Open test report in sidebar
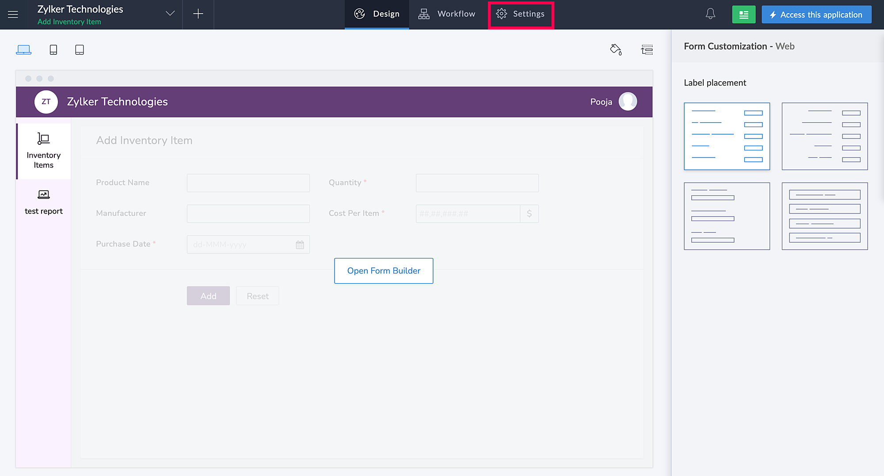The height and width of the screenshot is (476, 884). pyautogui.click(x=43, y=203)
